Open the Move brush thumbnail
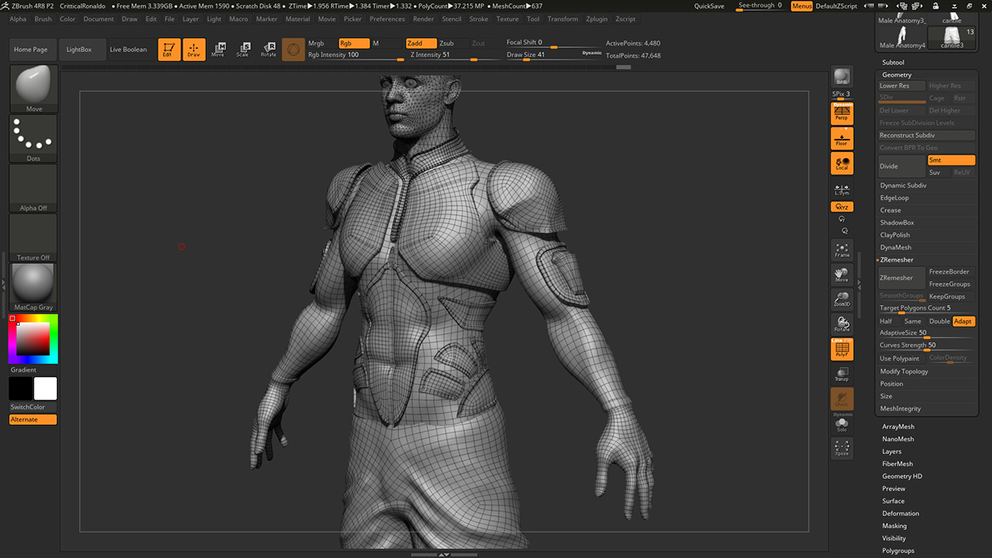The width and height of the screenshot is (992, 558). pyautogui.click(x=34, y=88)
